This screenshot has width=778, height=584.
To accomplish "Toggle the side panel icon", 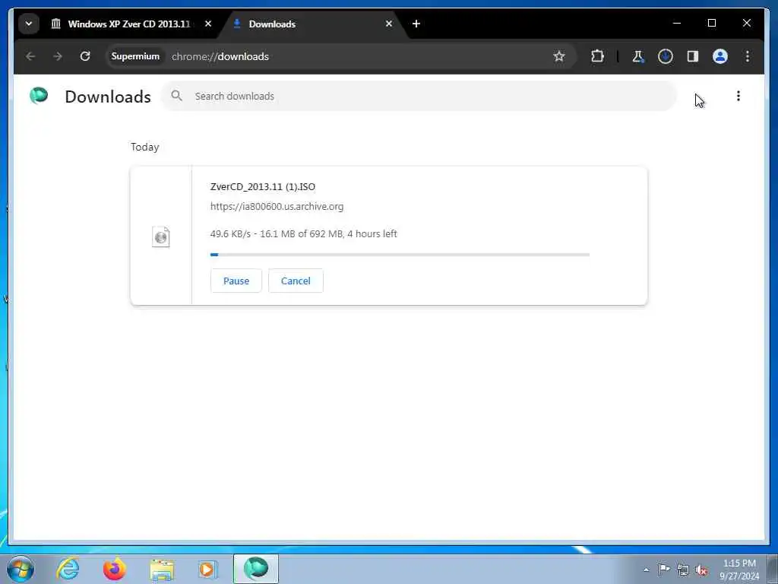I will click(693, 56).
